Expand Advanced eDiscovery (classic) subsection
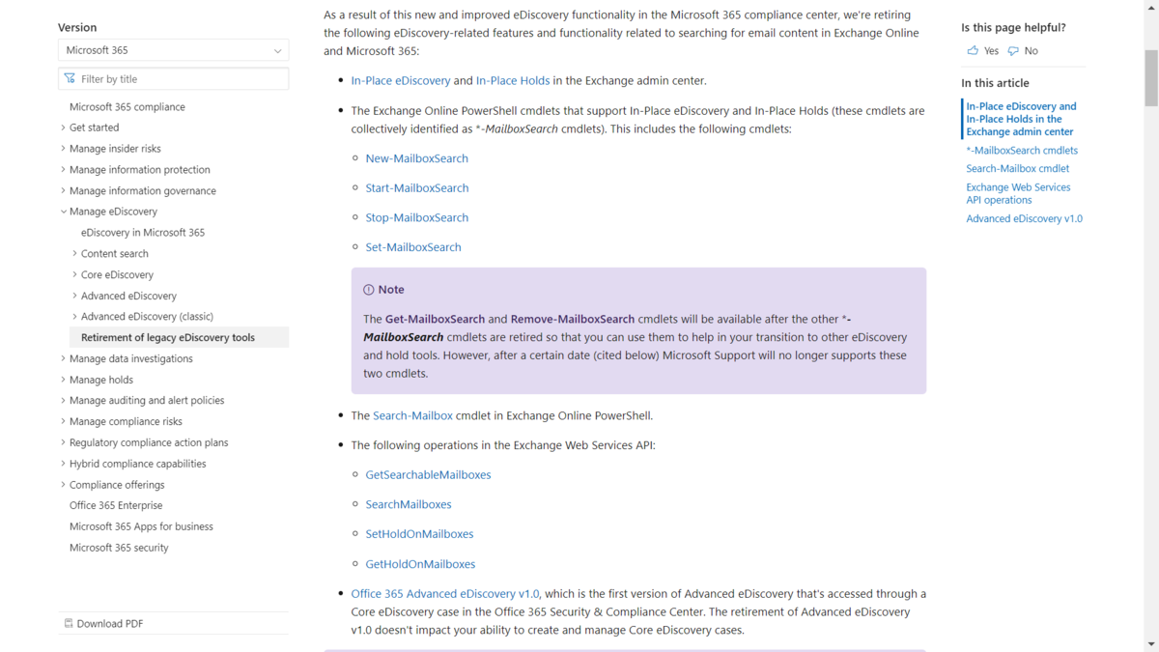 [x=75, y=316]
